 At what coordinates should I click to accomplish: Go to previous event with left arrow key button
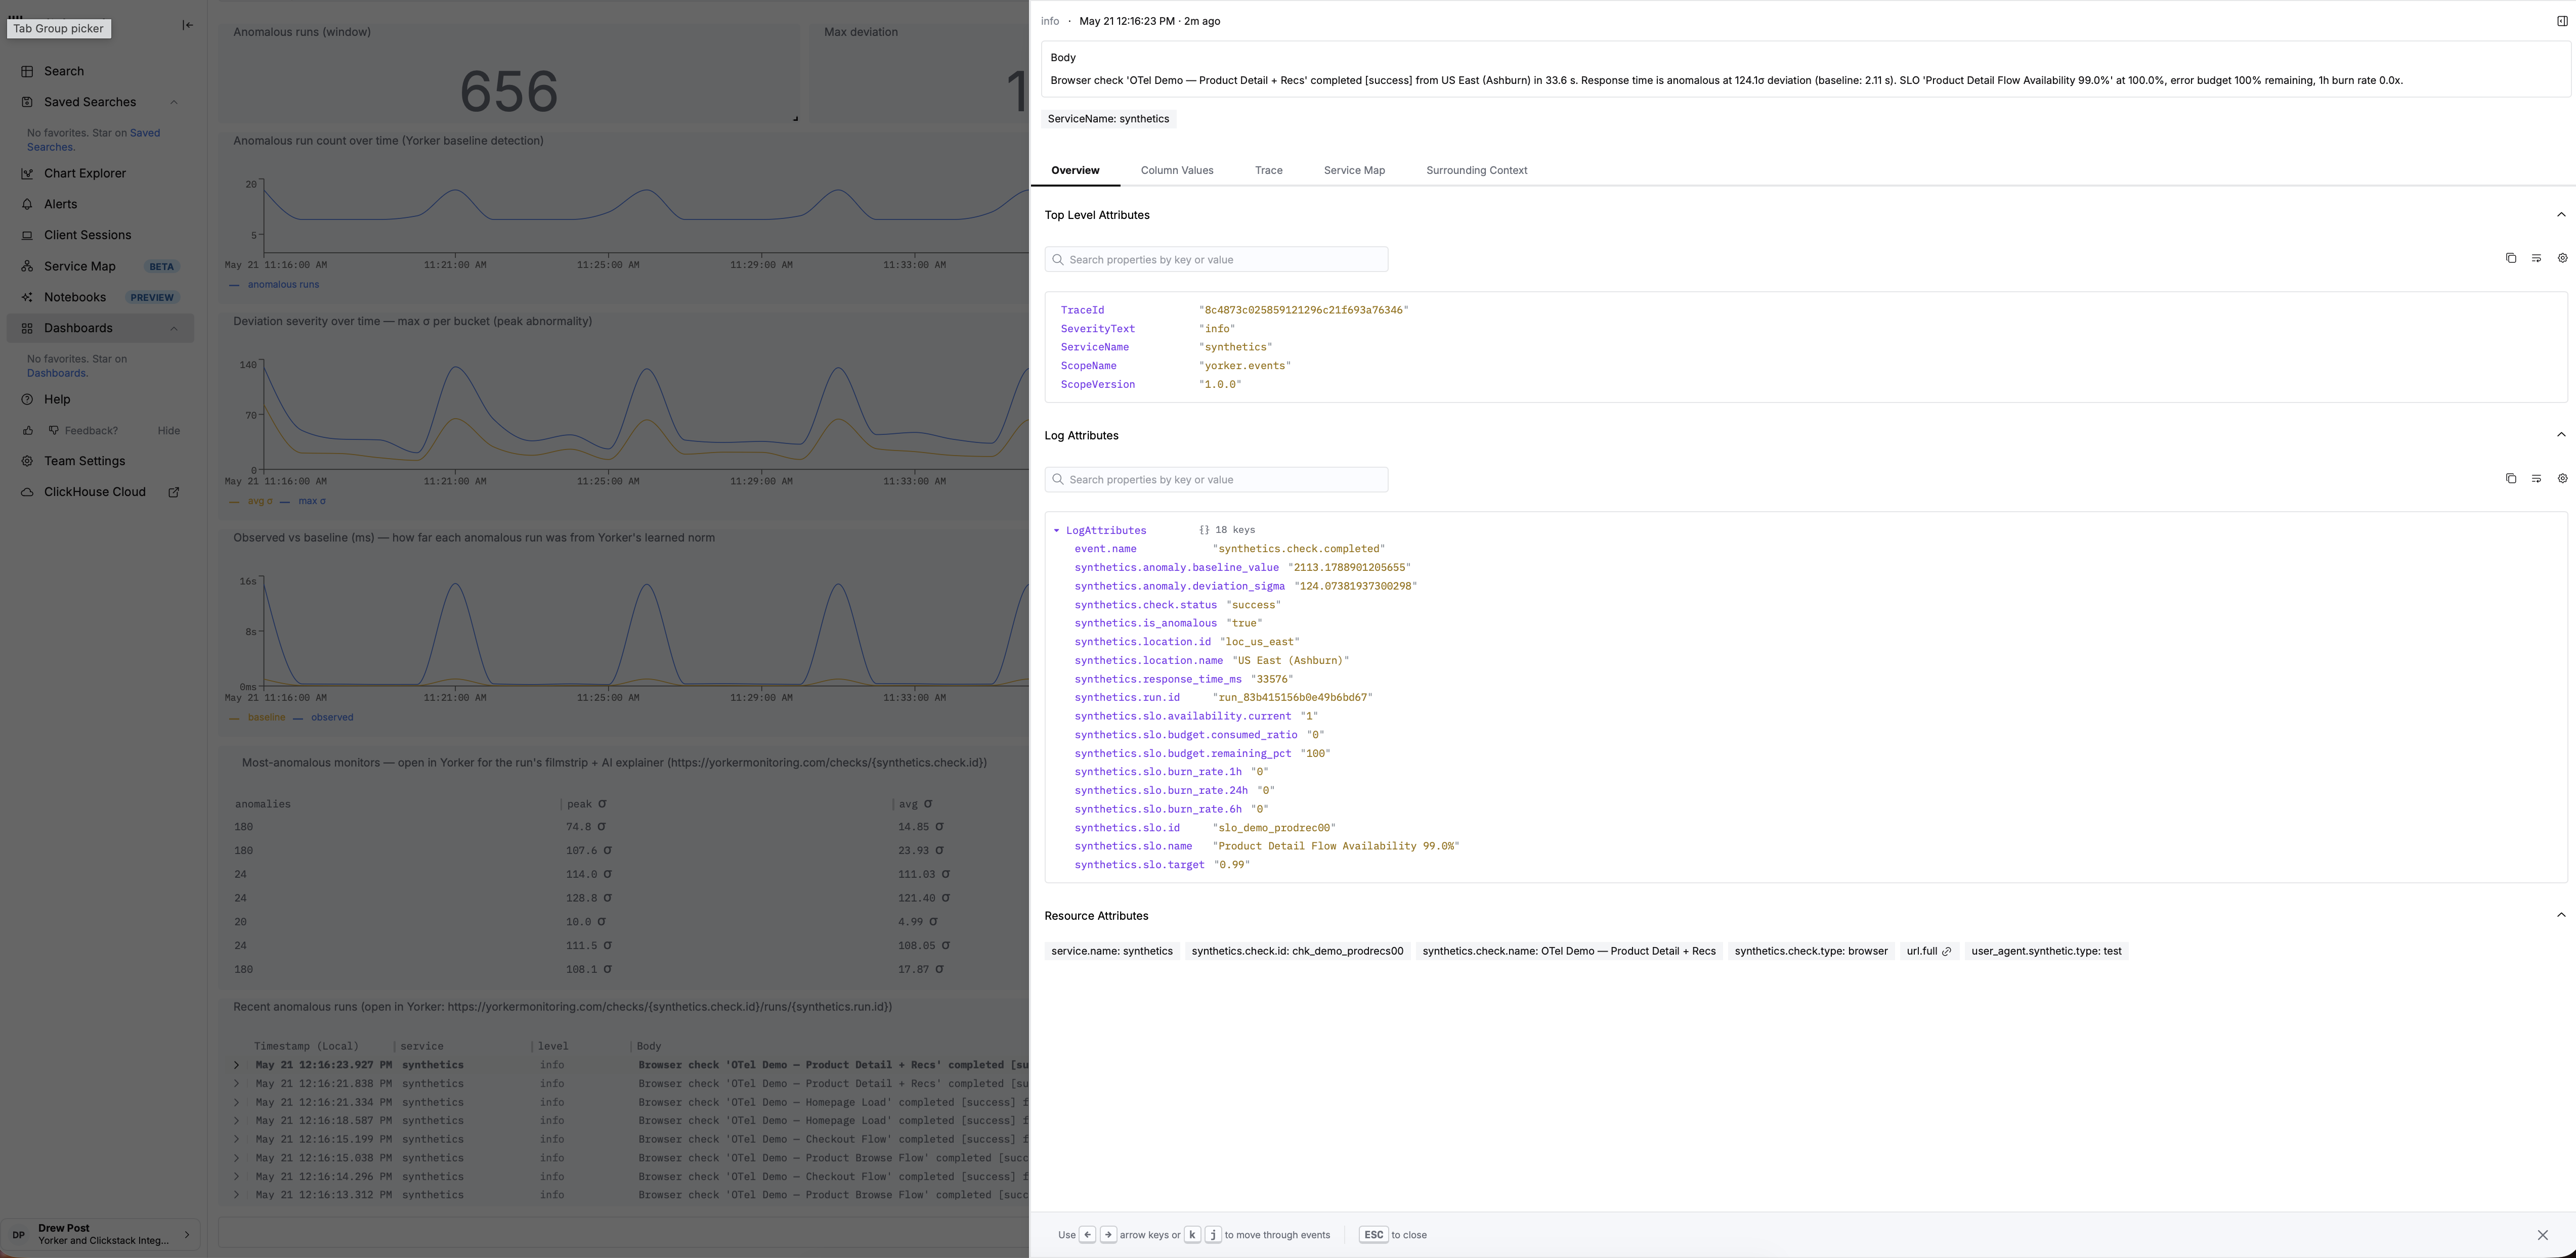(x=1087, y=1235)
